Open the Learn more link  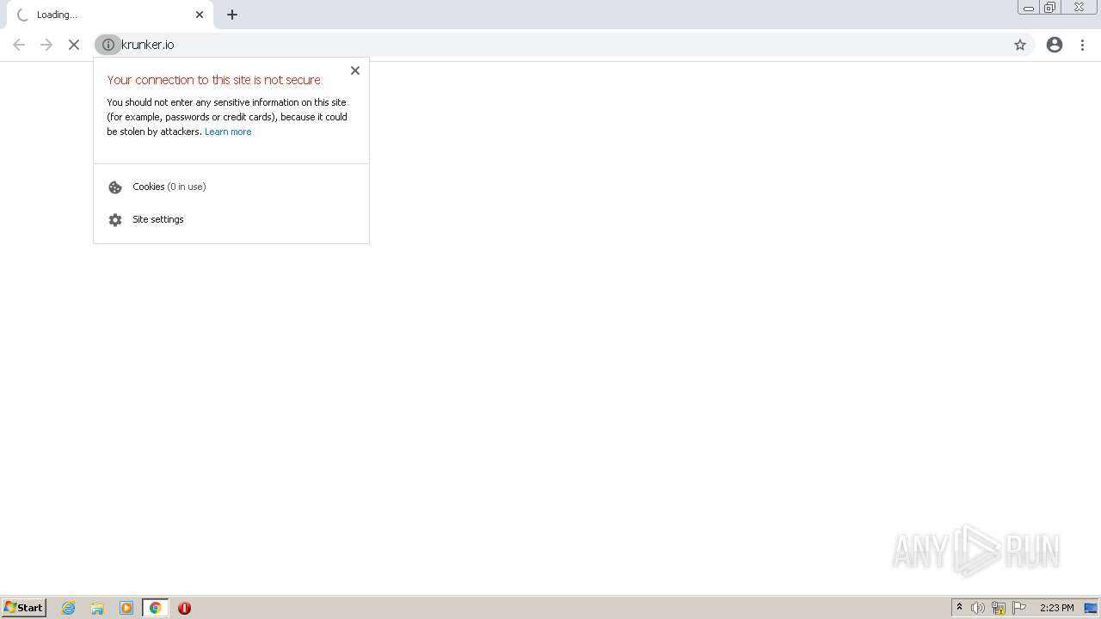(x=228, y=132)
